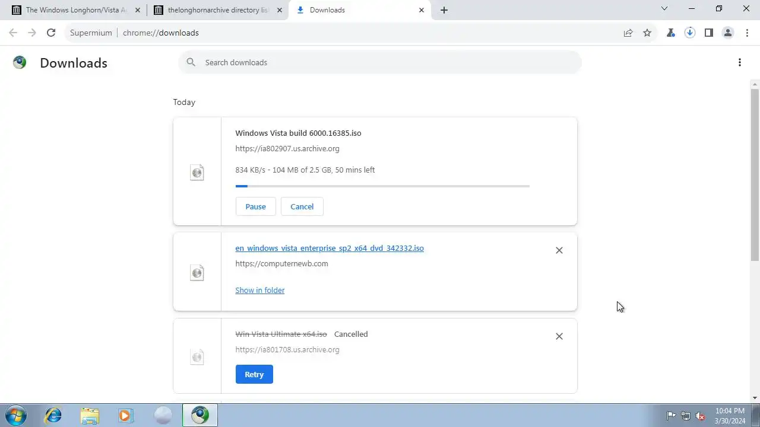
Task: Open the Downloads page more actions menu
Action: [740, 62]
